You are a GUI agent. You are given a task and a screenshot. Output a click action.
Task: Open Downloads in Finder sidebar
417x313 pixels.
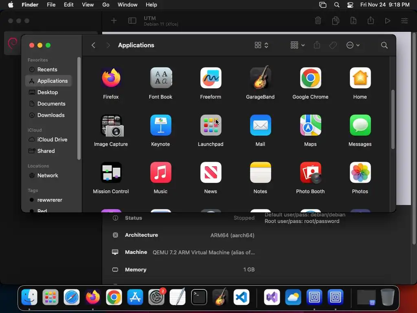pos(49,115)
